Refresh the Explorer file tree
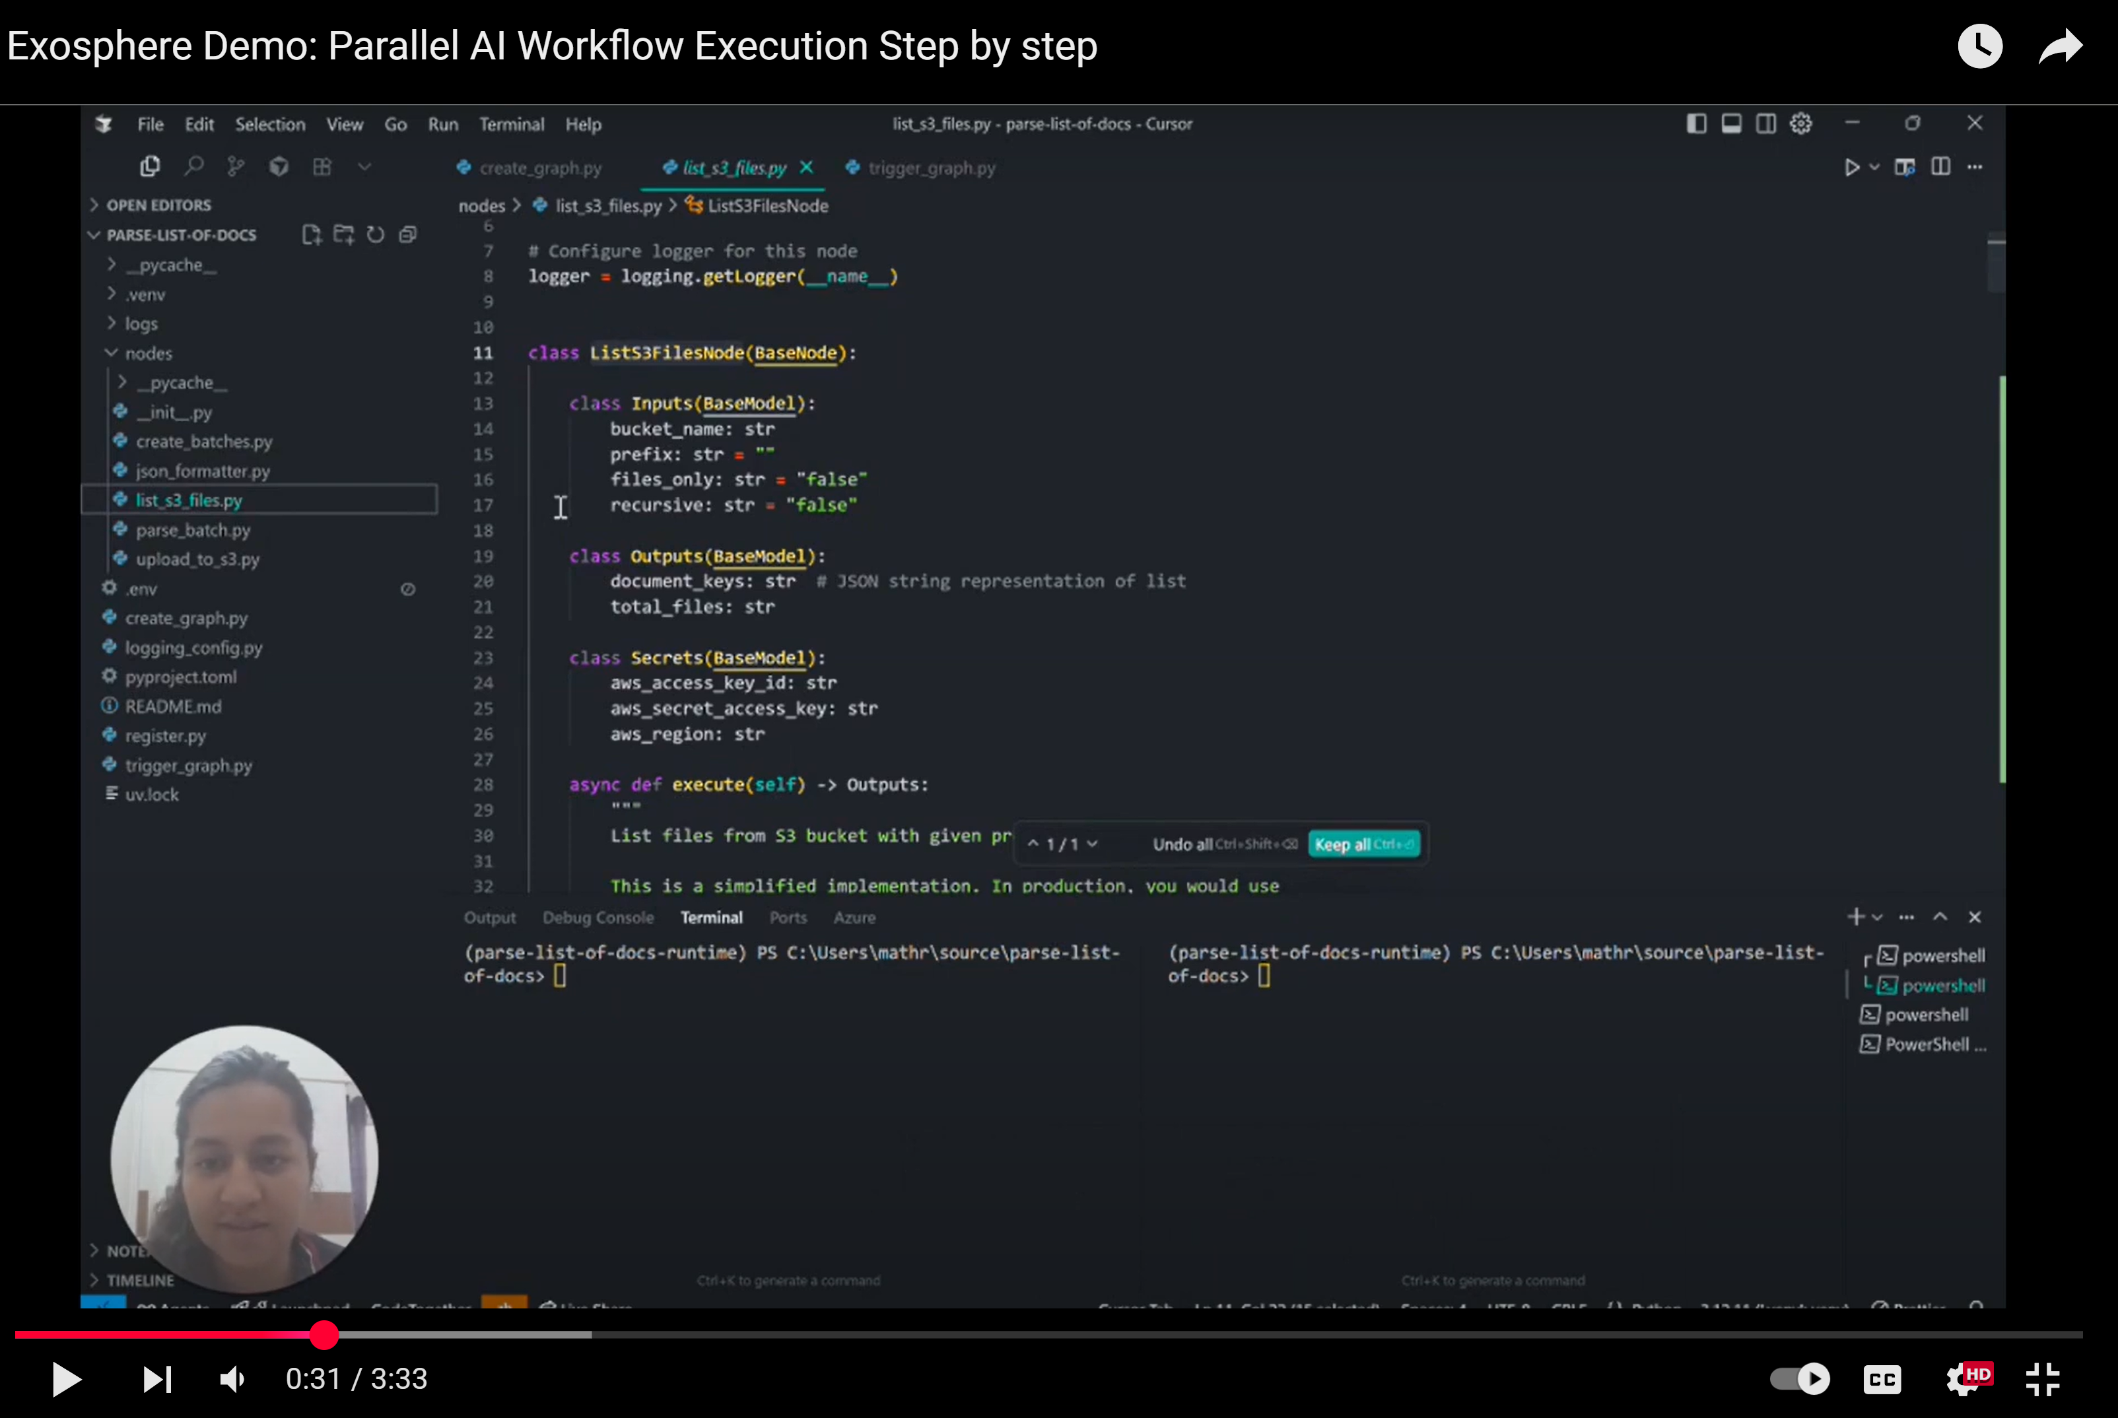Screen dimensions: 2118x1418 [376, 233]
